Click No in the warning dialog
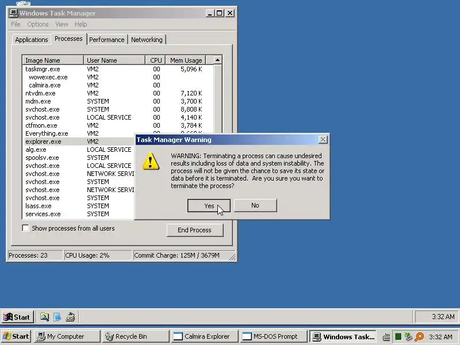This screenshot has width=460, height=345. coord(255,205)
